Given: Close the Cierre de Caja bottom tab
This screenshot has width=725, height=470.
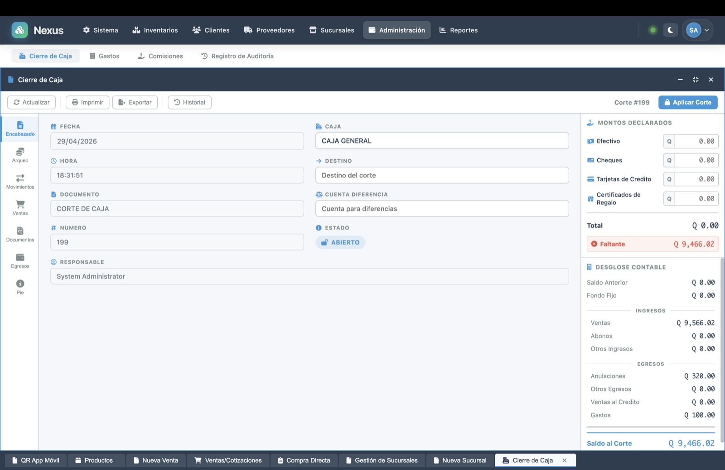Looking at the screenshot, I should pyautogui.click(x=565, y=461).
